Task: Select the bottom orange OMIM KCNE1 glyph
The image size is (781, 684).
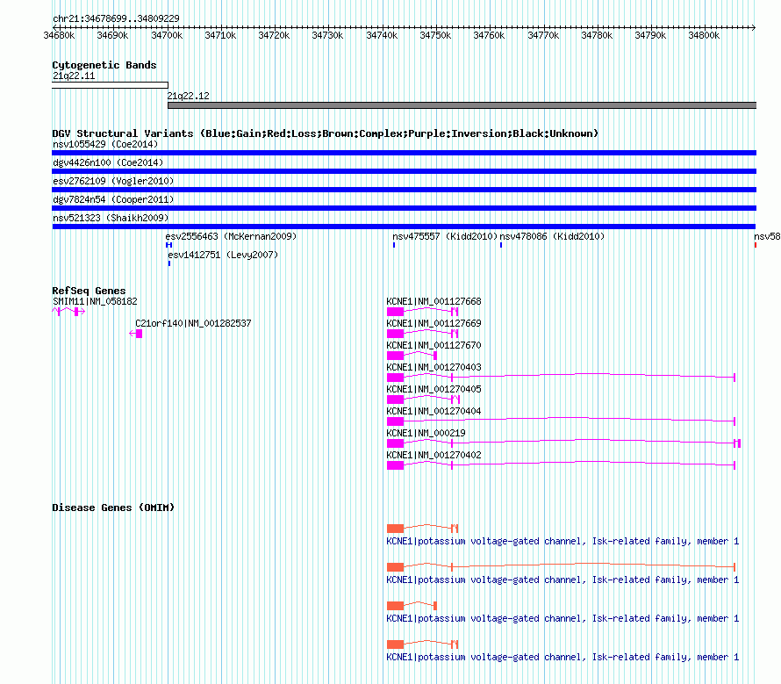Action: [422, 644]
